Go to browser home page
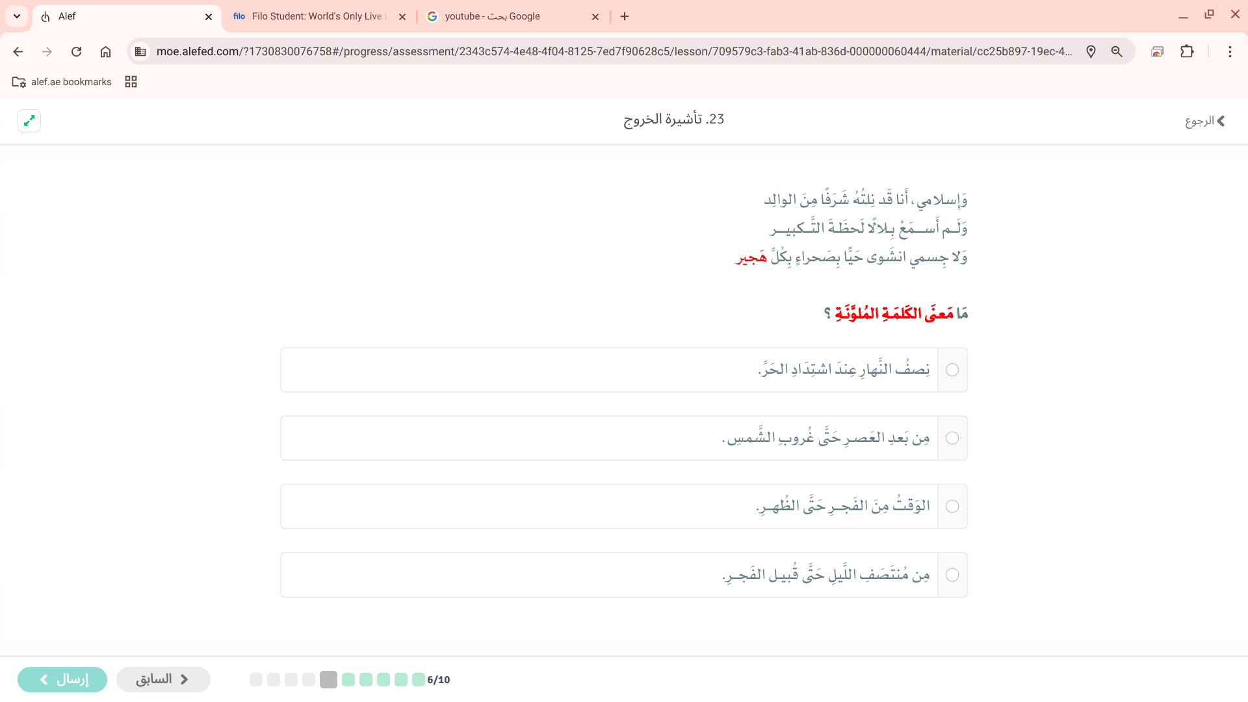Image resolution: width=1248 pixels, height=702 pixels. pyautogui.click(x=105, y=51)
